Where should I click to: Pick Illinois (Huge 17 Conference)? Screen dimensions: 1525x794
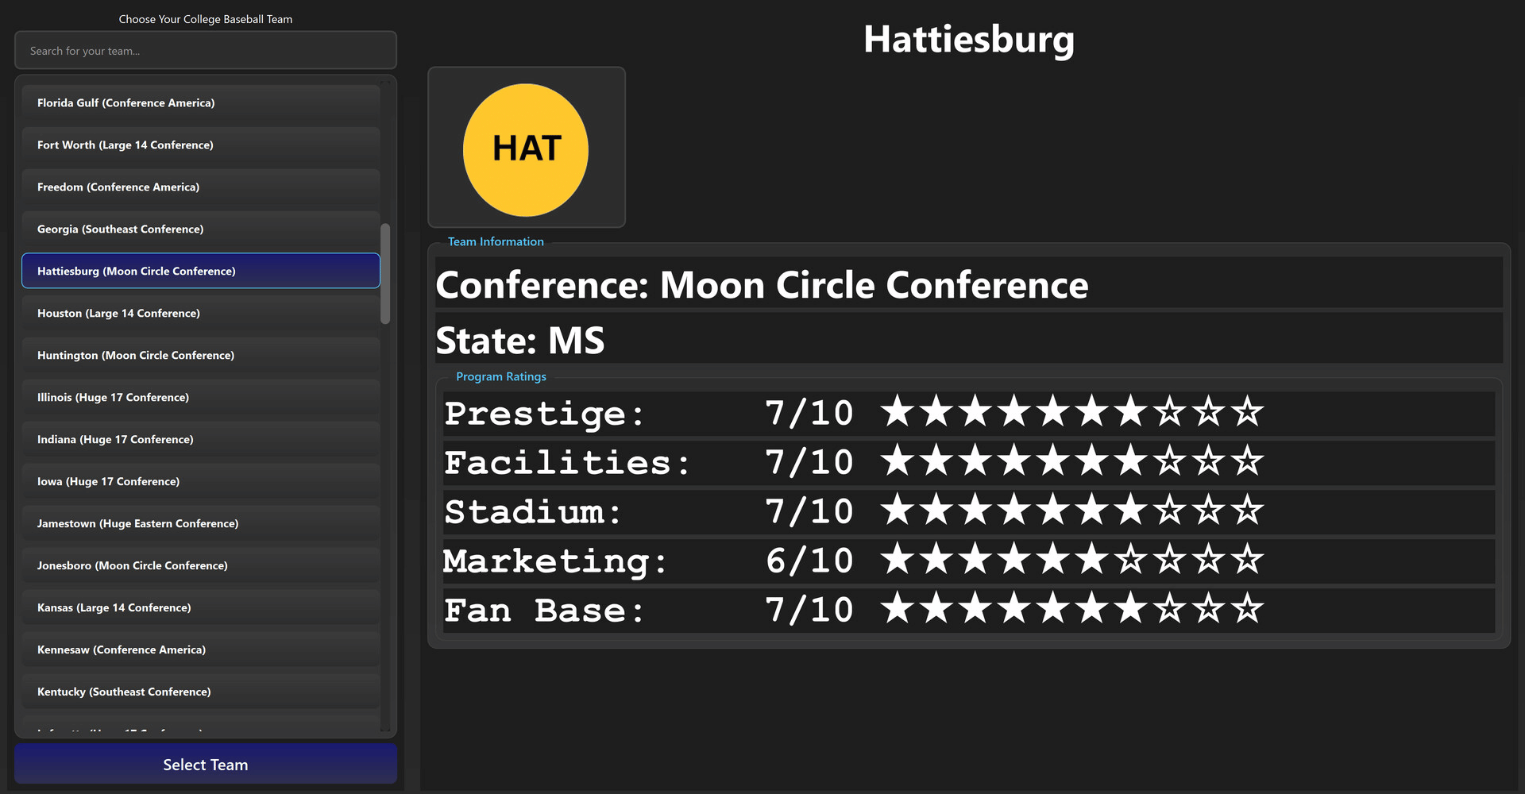[x=201, y=398]
